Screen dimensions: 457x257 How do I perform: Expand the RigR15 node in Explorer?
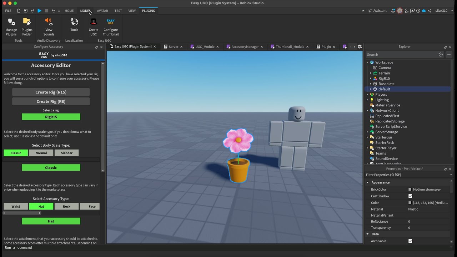pos(371,79)
